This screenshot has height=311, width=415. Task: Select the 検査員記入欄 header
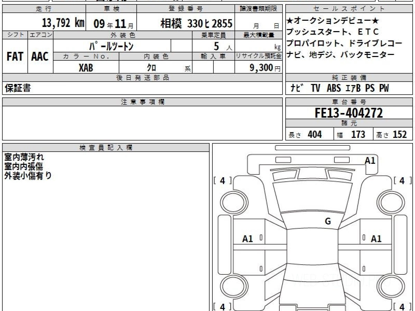click(106, 148)
